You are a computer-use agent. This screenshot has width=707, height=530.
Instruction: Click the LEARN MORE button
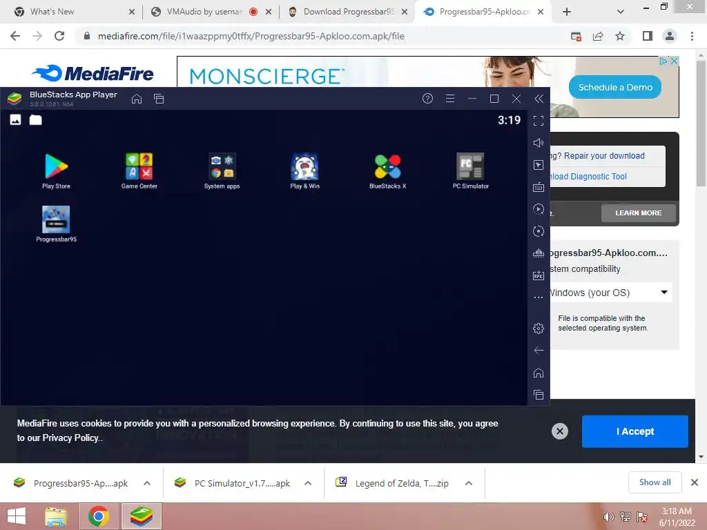coord(639,213)
